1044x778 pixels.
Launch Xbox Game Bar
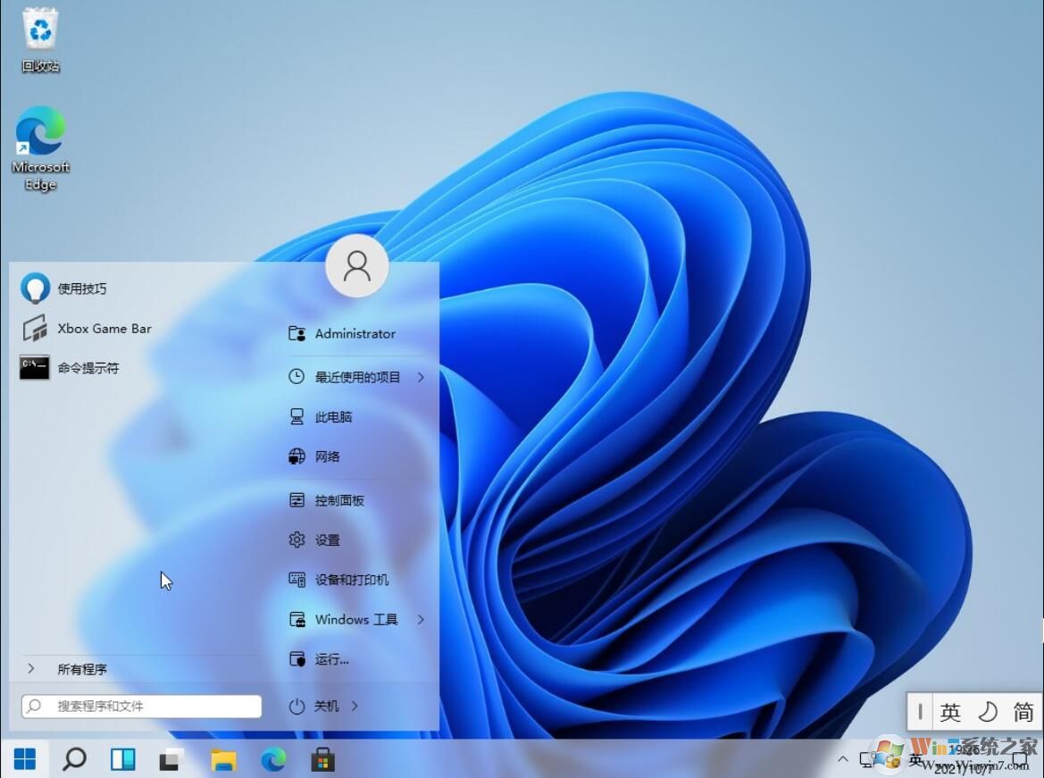pos(104,328)
